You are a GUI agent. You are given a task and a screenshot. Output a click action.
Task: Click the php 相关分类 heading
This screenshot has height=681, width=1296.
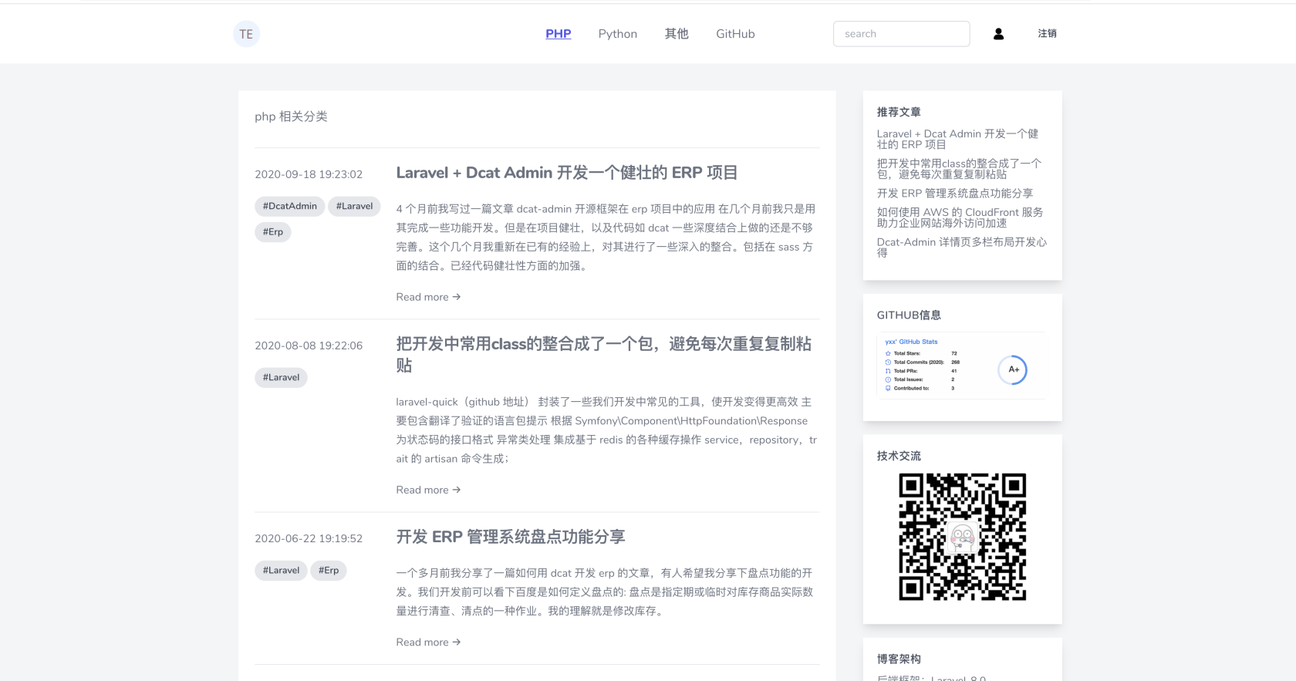(x=291, y=116)
